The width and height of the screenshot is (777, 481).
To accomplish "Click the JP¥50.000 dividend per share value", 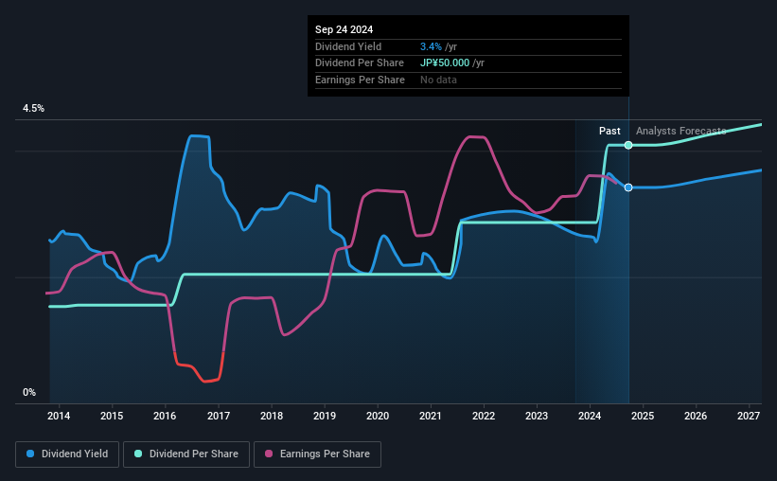I will [x=445, y=63].
